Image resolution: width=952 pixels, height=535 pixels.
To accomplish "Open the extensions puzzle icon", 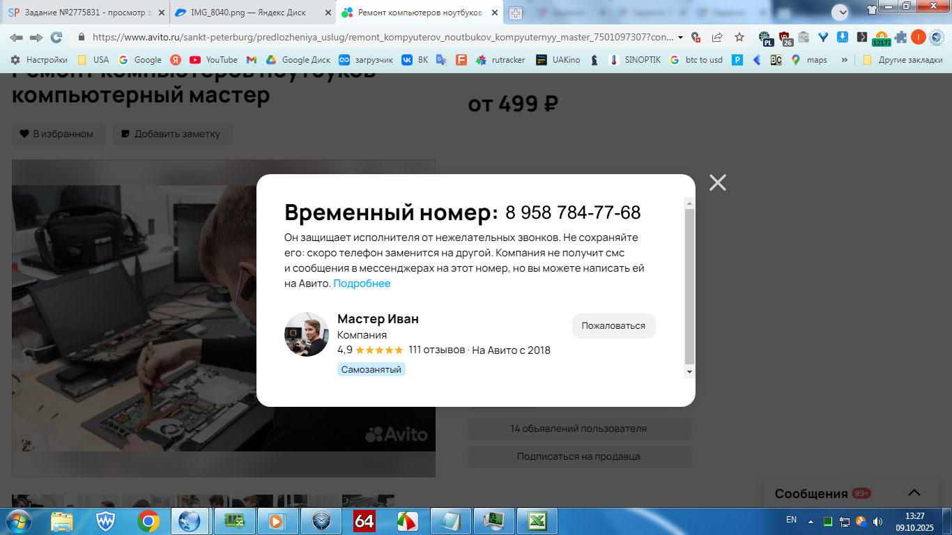I will 901,37.
